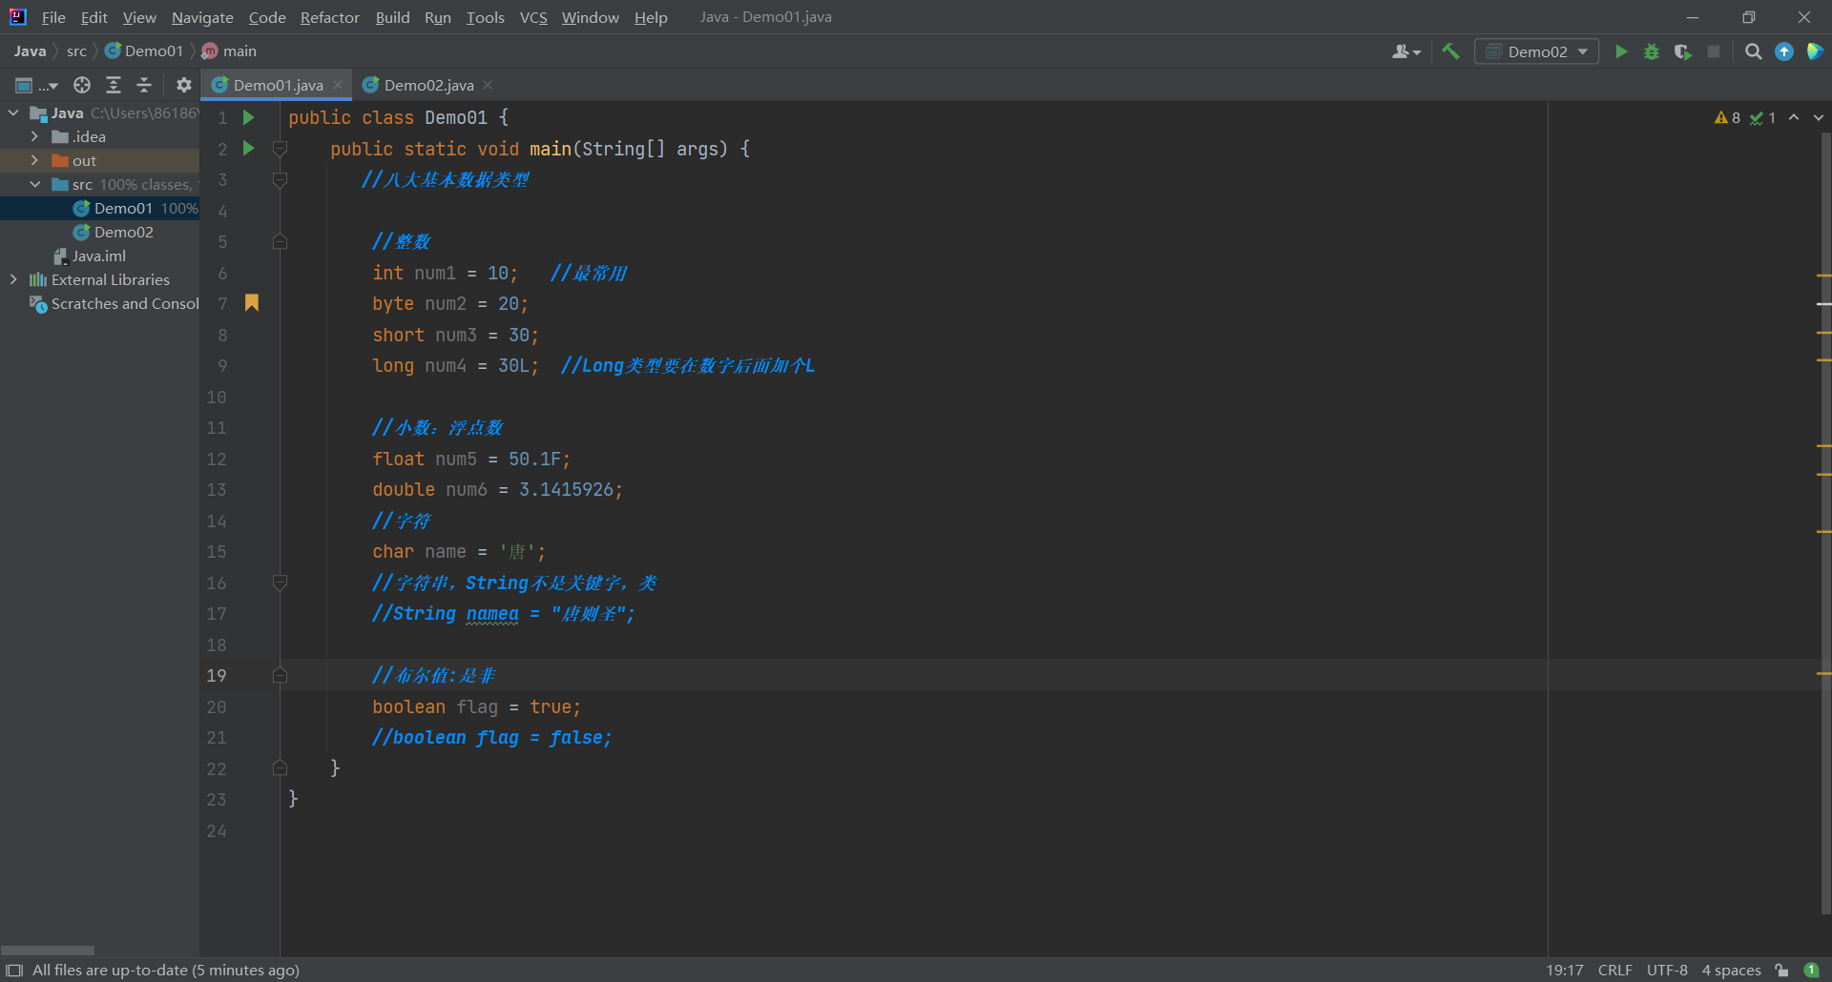Expand the .idea folder
The image size is (1832, 982).
(35, 136)
